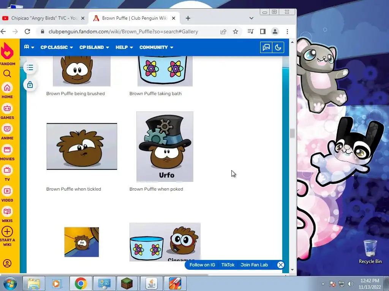View site information padlock
This screenshot has height=291, width=389.
43,31
